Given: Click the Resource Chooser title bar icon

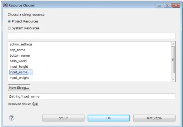Looking at the screenshot, I should [6, 5].
